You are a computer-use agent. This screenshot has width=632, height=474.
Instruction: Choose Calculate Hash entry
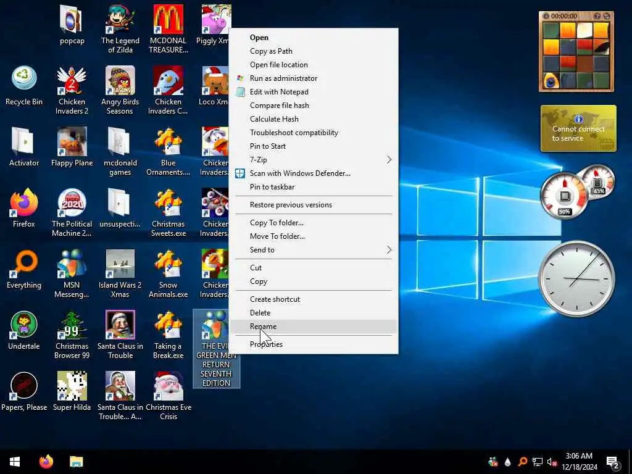point(314,119)
